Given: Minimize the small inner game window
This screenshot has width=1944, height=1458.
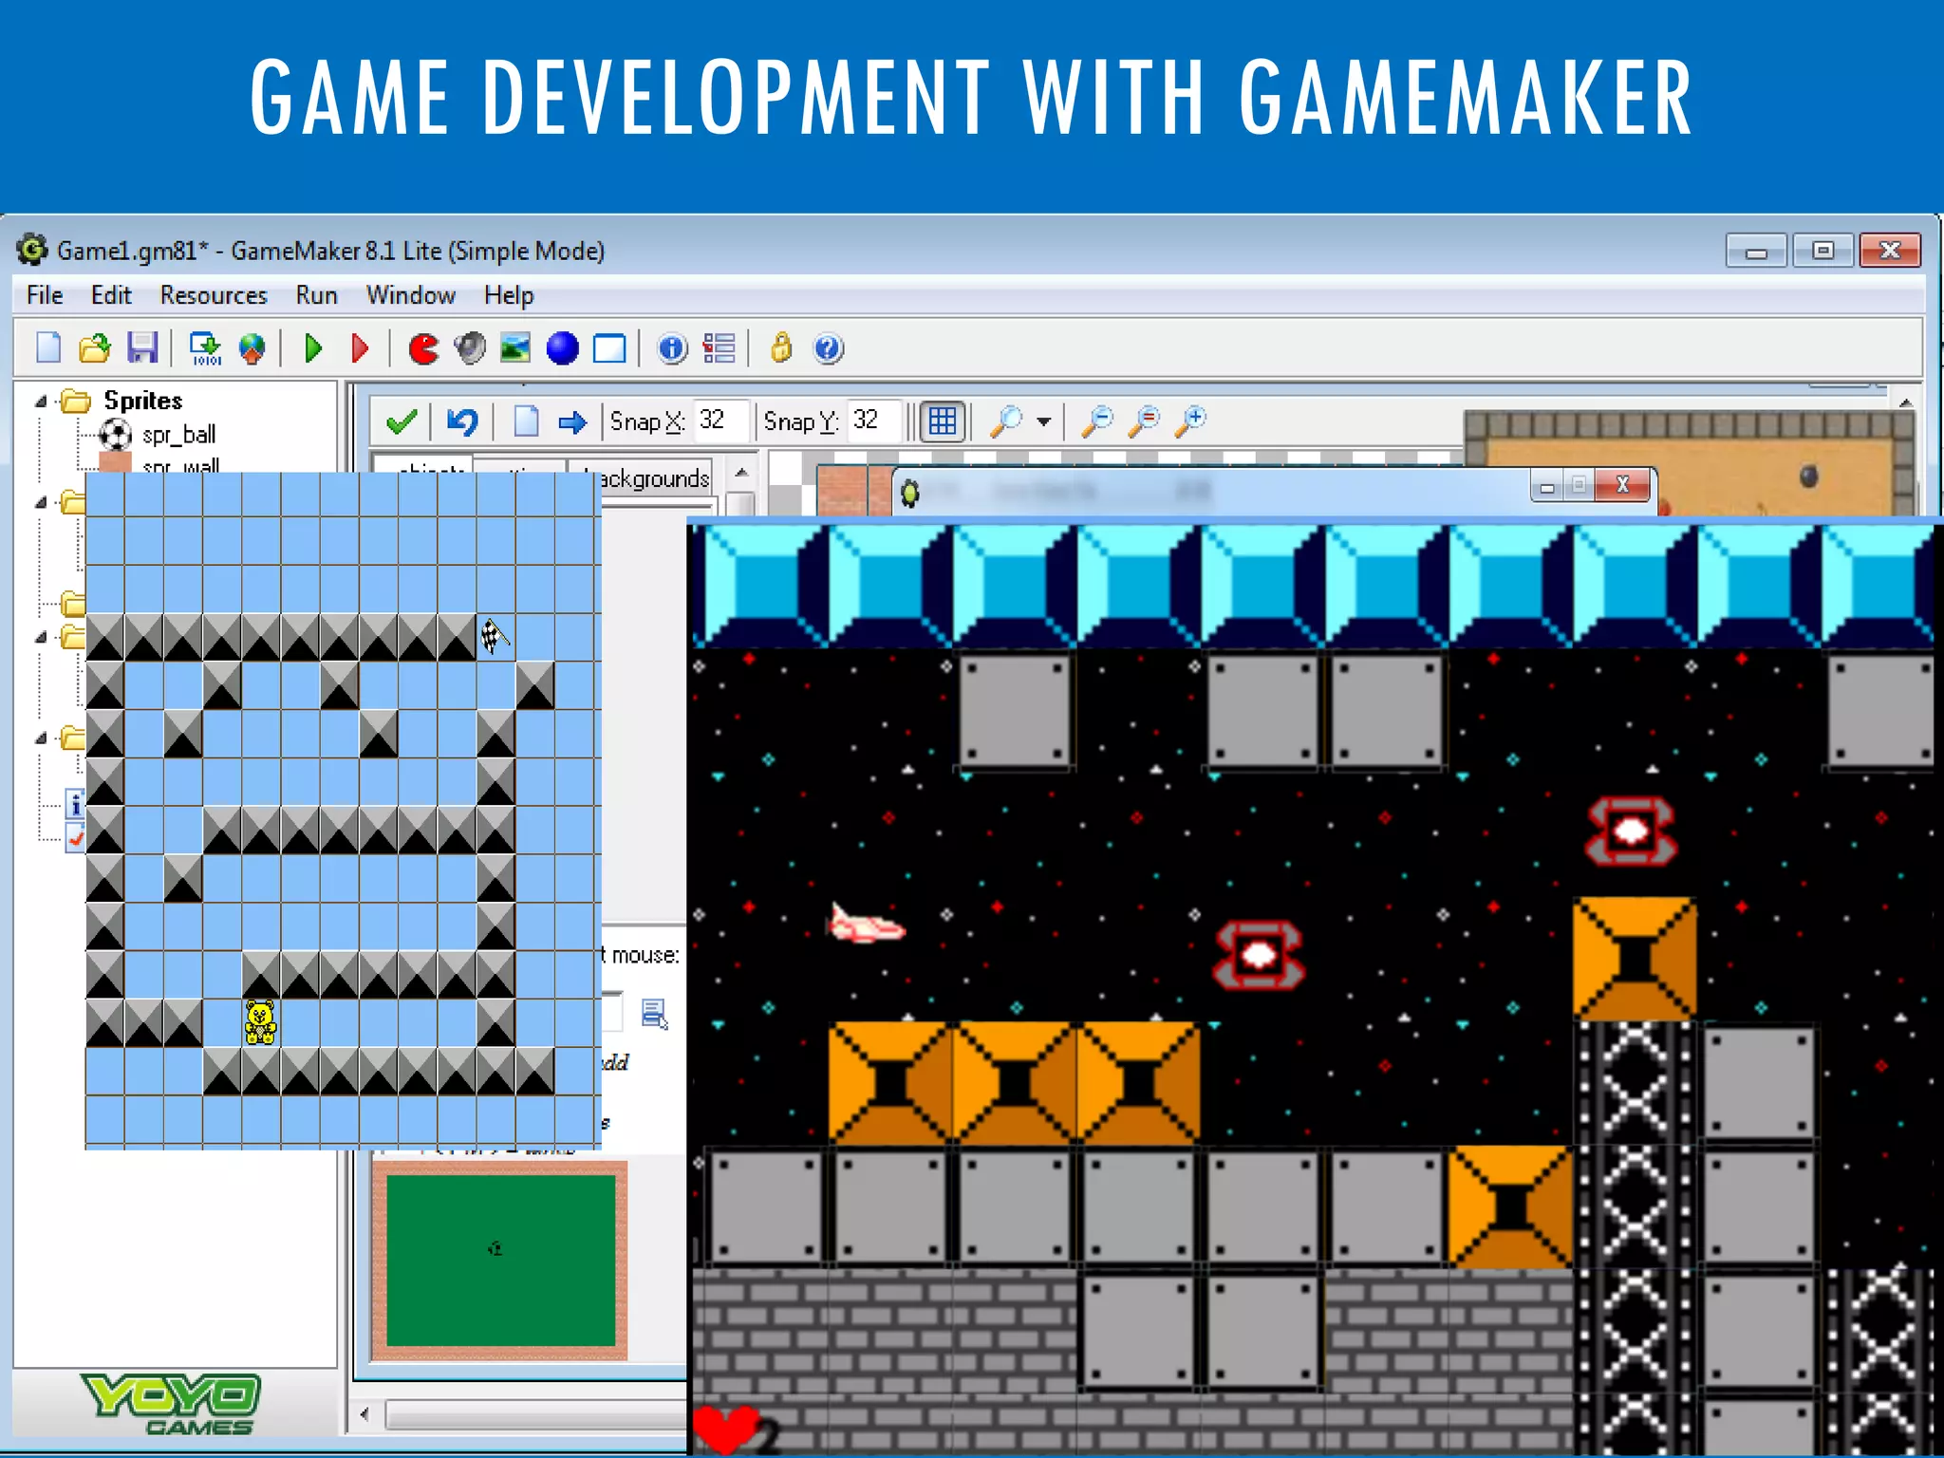Looking at the screenshot, I should pos(1547,486).
